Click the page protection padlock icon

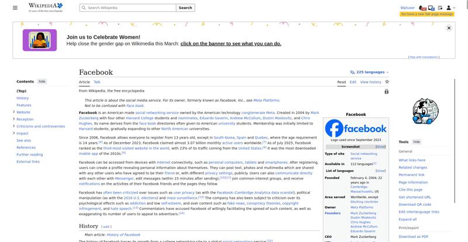pos(387,92)
